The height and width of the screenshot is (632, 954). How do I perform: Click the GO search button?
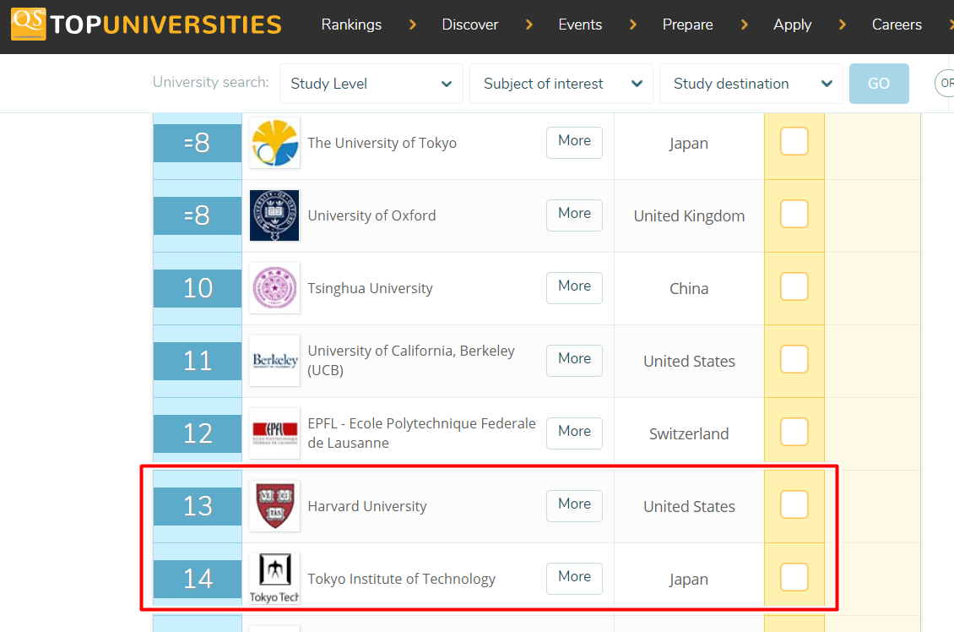coord(879,84)
